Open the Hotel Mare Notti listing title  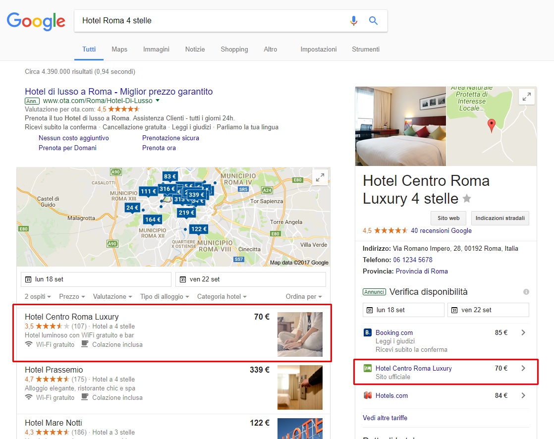pyautogui.click(x=54, y=423)
